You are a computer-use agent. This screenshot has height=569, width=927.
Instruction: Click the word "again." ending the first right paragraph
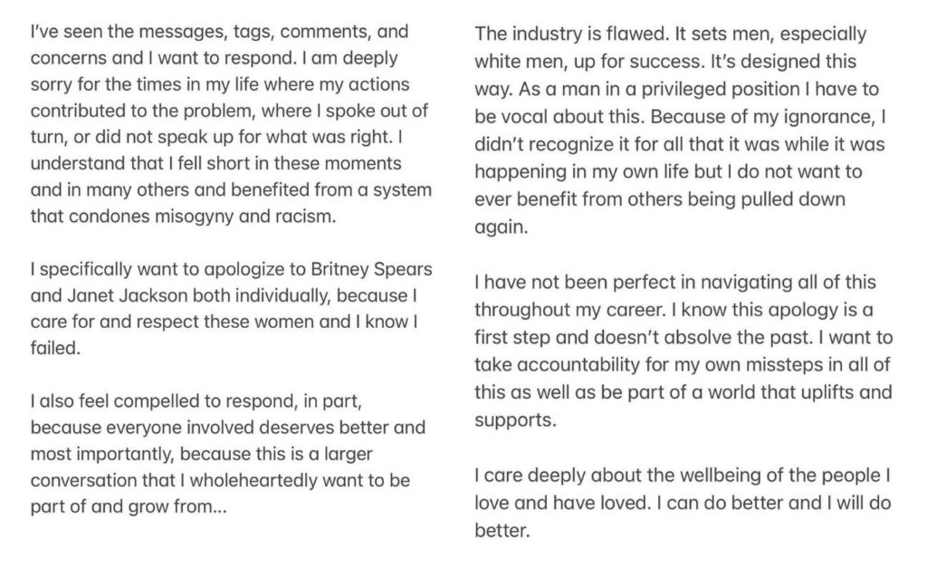point(501,227)
